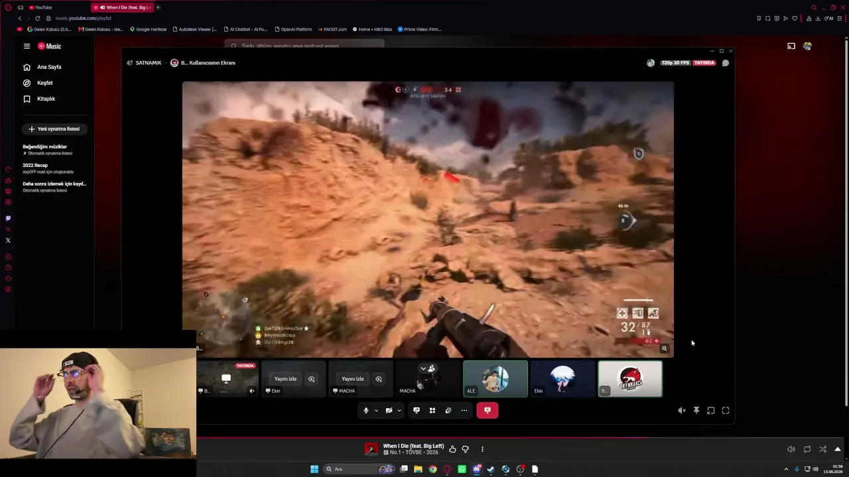Open the Windows Start menu
849x477 pixels.
point(314,469)
